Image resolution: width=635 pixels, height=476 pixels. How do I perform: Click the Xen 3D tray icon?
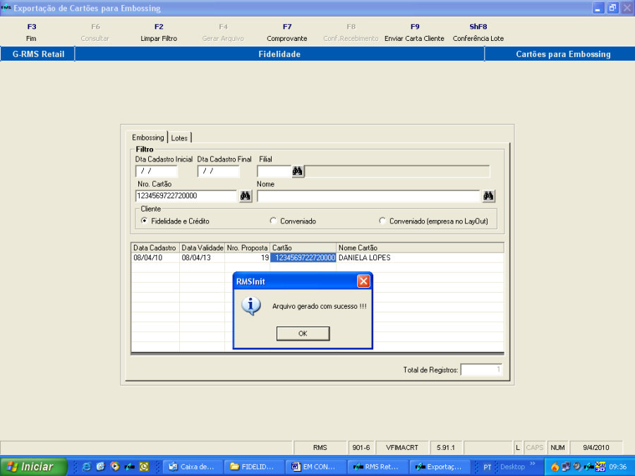click(600, 467)
